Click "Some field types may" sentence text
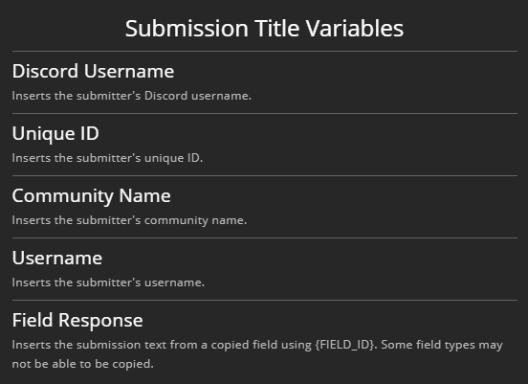The width and height of the screenshot is (528, 384). [442, 346]
